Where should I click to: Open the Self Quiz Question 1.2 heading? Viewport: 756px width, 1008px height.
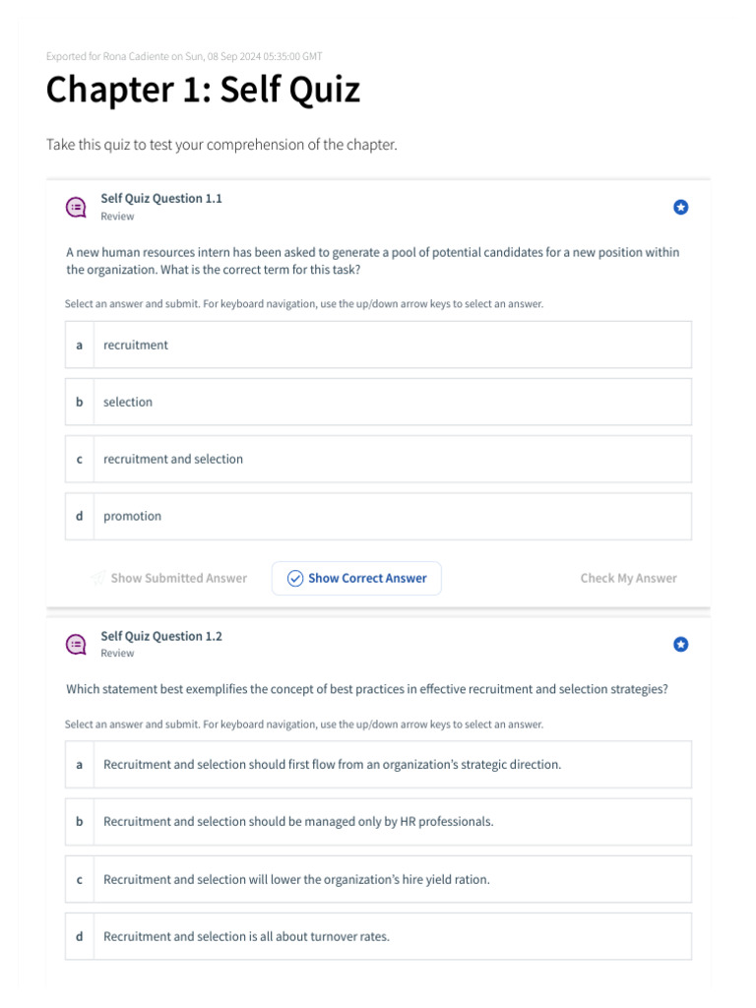pyautogui.click(x=161, y=636)
